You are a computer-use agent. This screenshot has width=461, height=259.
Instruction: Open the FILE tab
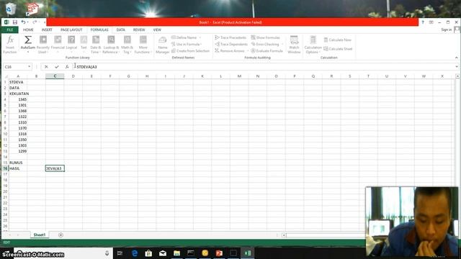(9, 30)
